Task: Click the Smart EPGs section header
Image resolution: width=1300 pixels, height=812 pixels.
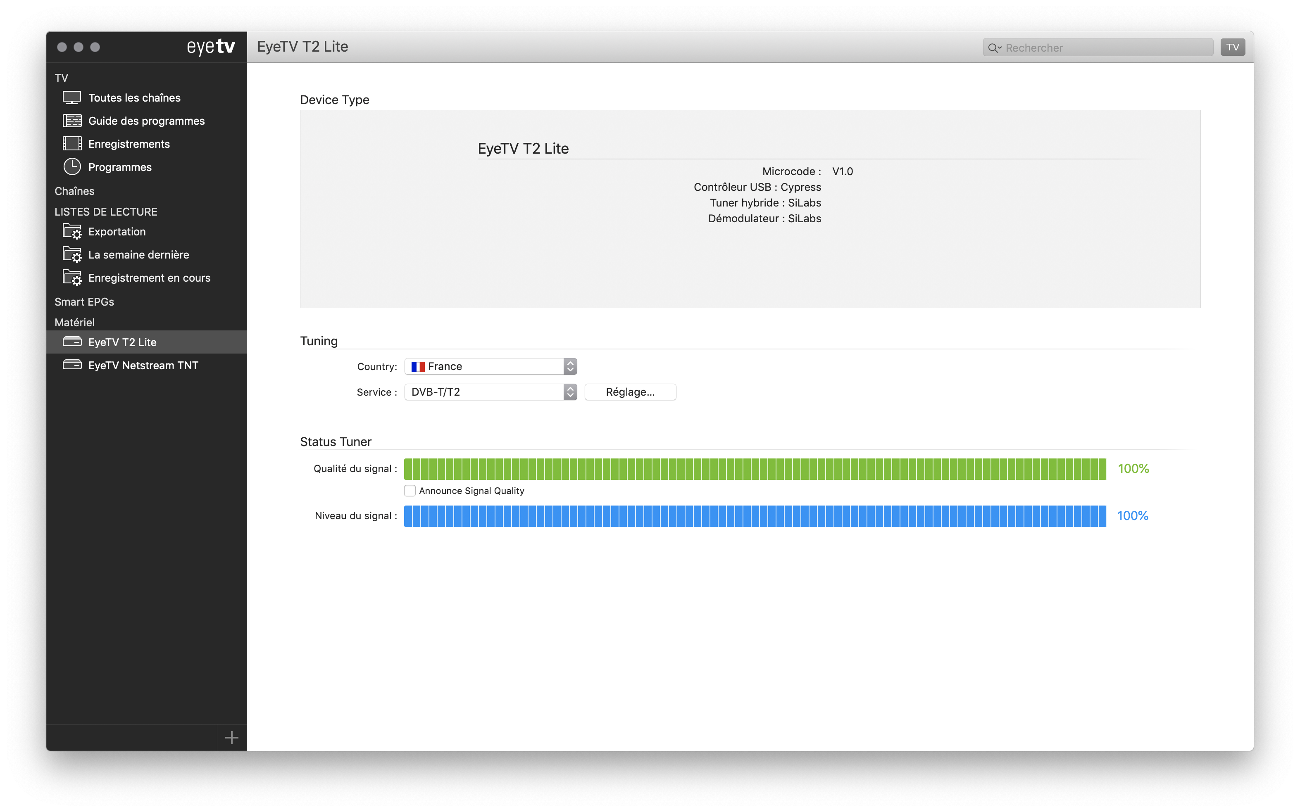Action: point(84,302)
